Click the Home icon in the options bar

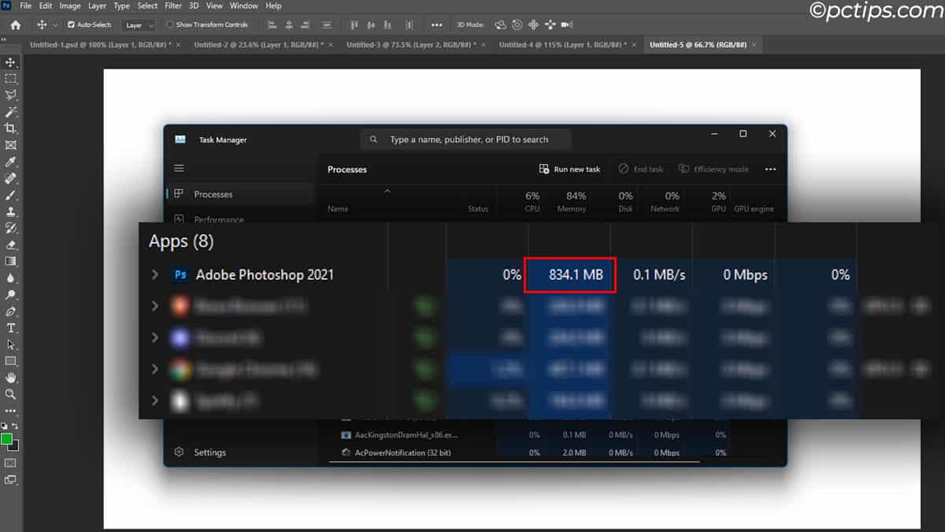(x=14, y=24)
